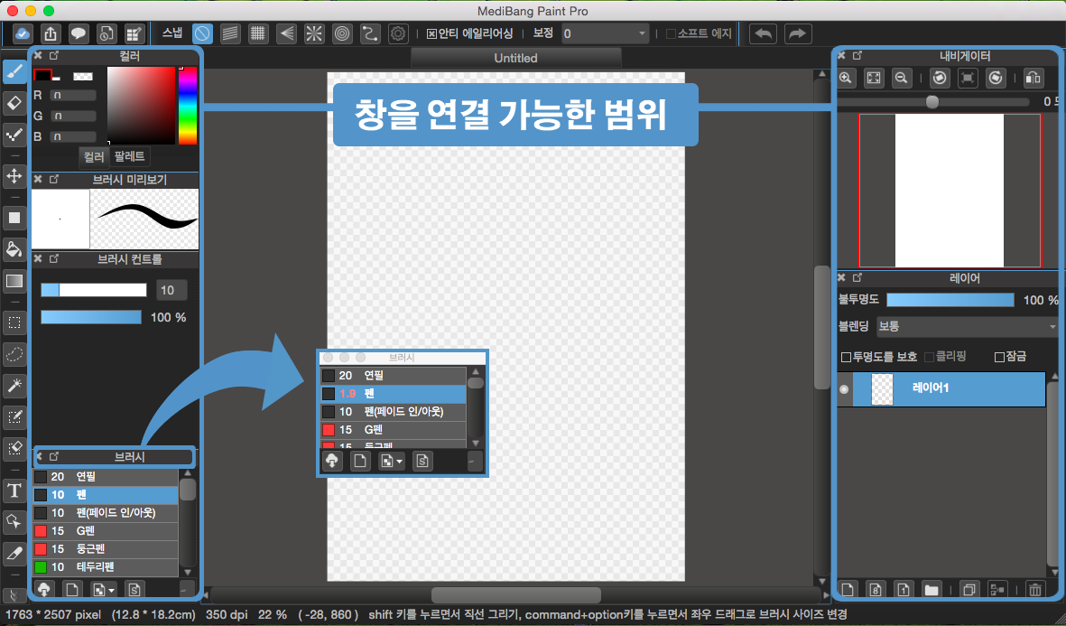Adjust the Navigator zoom slider handle

click(x=932, y=102)
